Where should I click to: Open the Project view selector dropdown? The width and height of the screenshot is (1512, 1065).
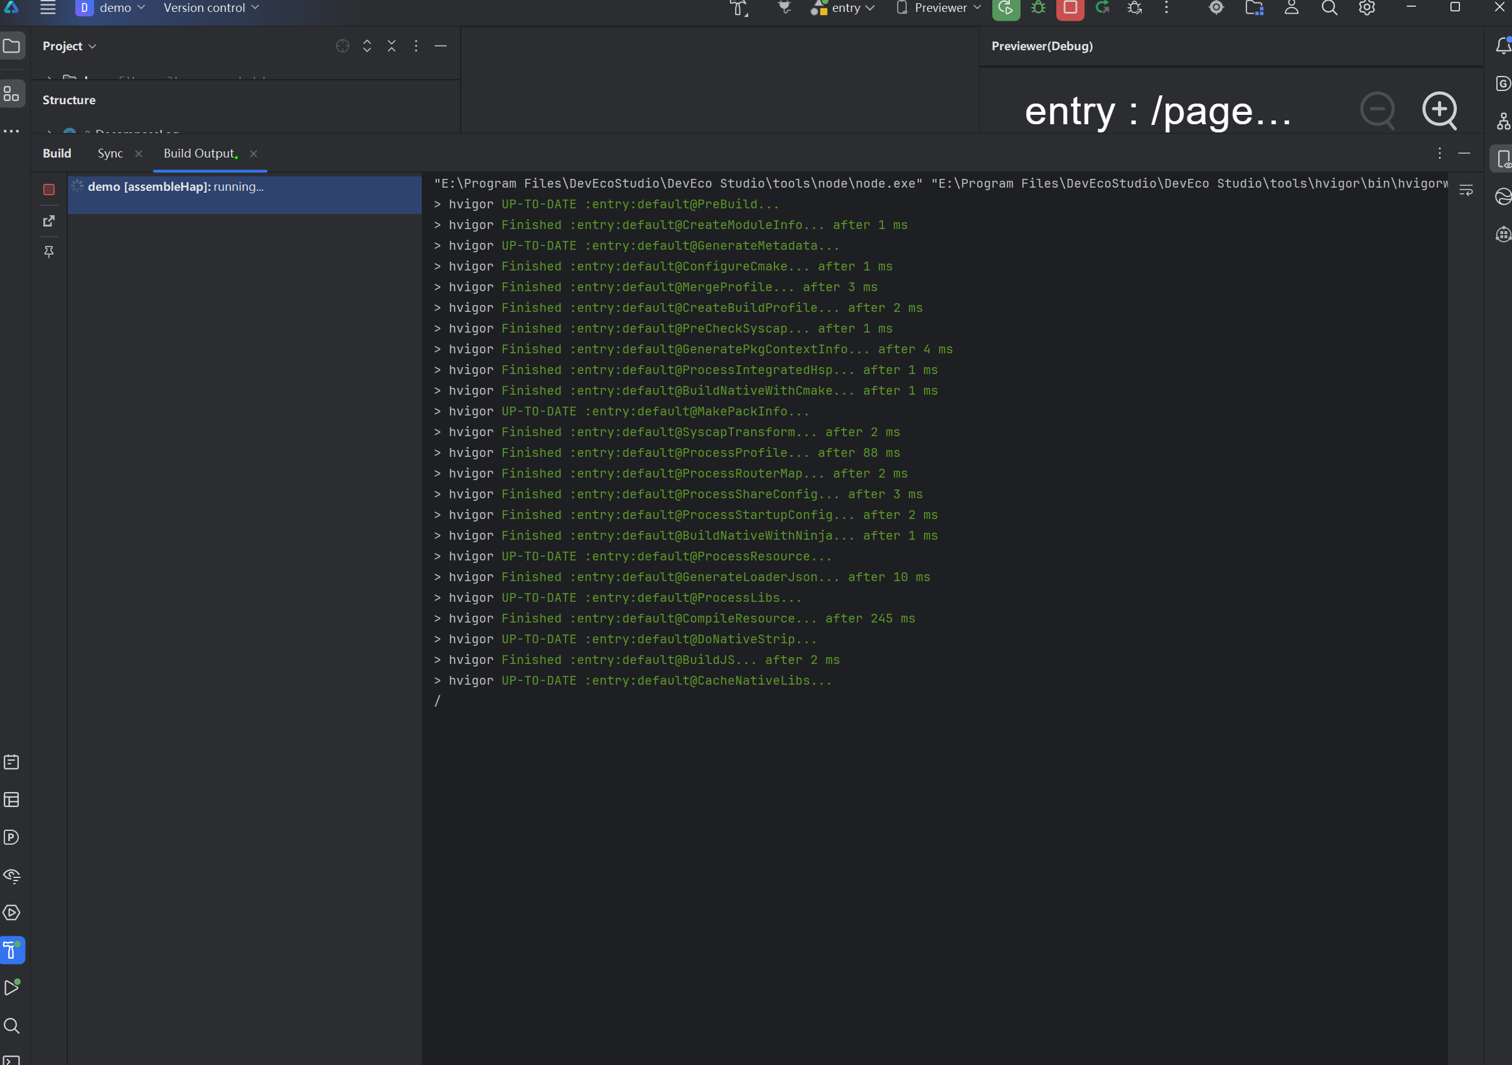pyautogui.click(x=69, y=46)
